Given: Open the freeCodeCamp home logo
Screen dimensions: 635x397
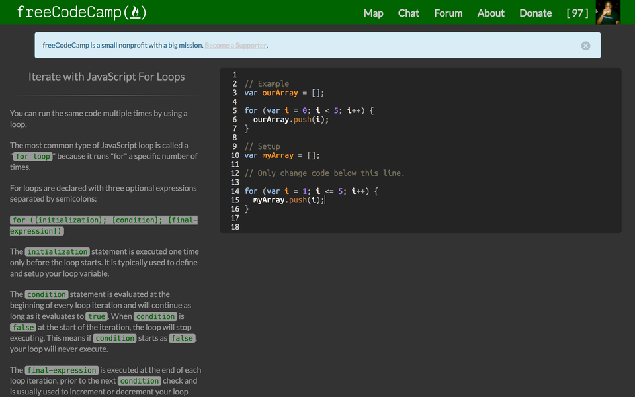Looking at the screenshot, I should [x=81, y=12].
